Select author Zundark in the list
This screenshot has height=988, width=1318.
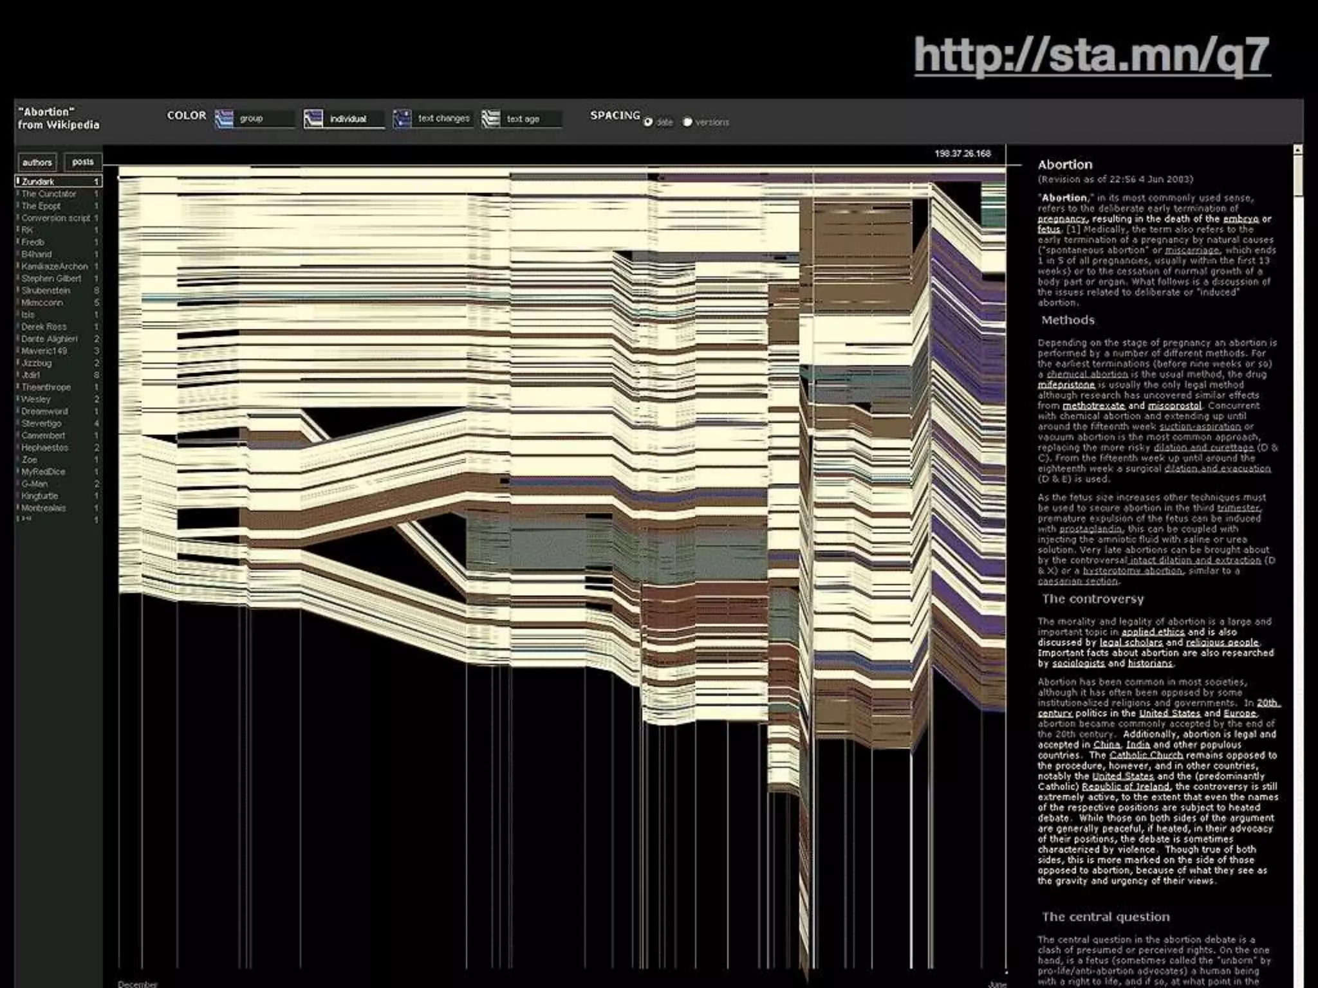tap(39, 182)
